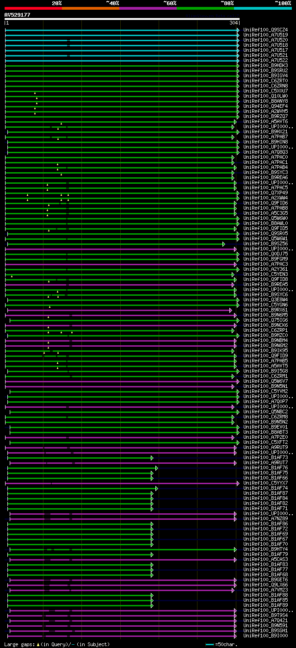Screen dimensions: 296x648
Task: Select label UniRef100_B9HX21
Action: [x=265, y=131]
